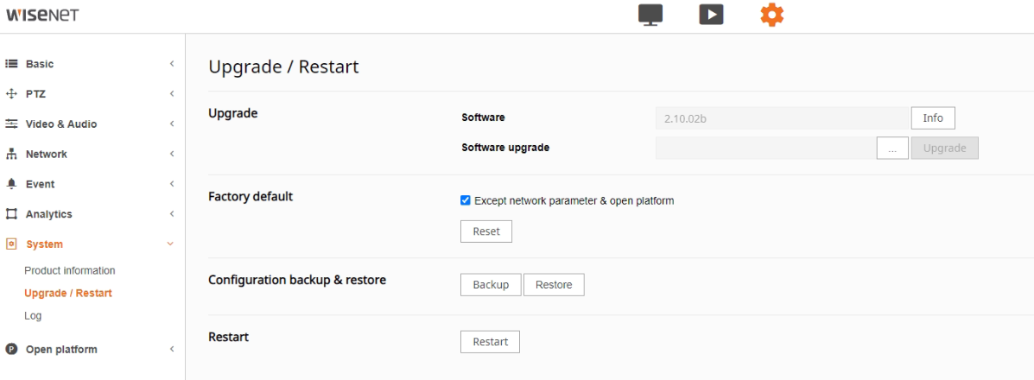Uncheck Except network parameter & open platform

click(x=466, y=200)
